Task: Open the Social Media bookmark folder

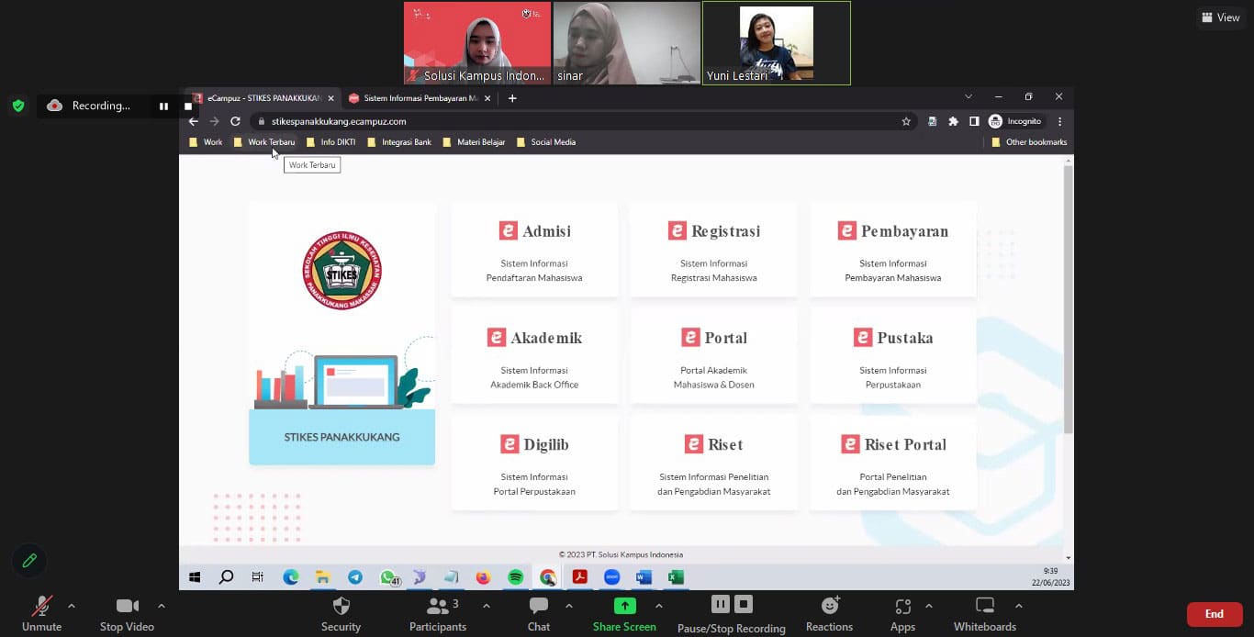Action: (547, 142)
